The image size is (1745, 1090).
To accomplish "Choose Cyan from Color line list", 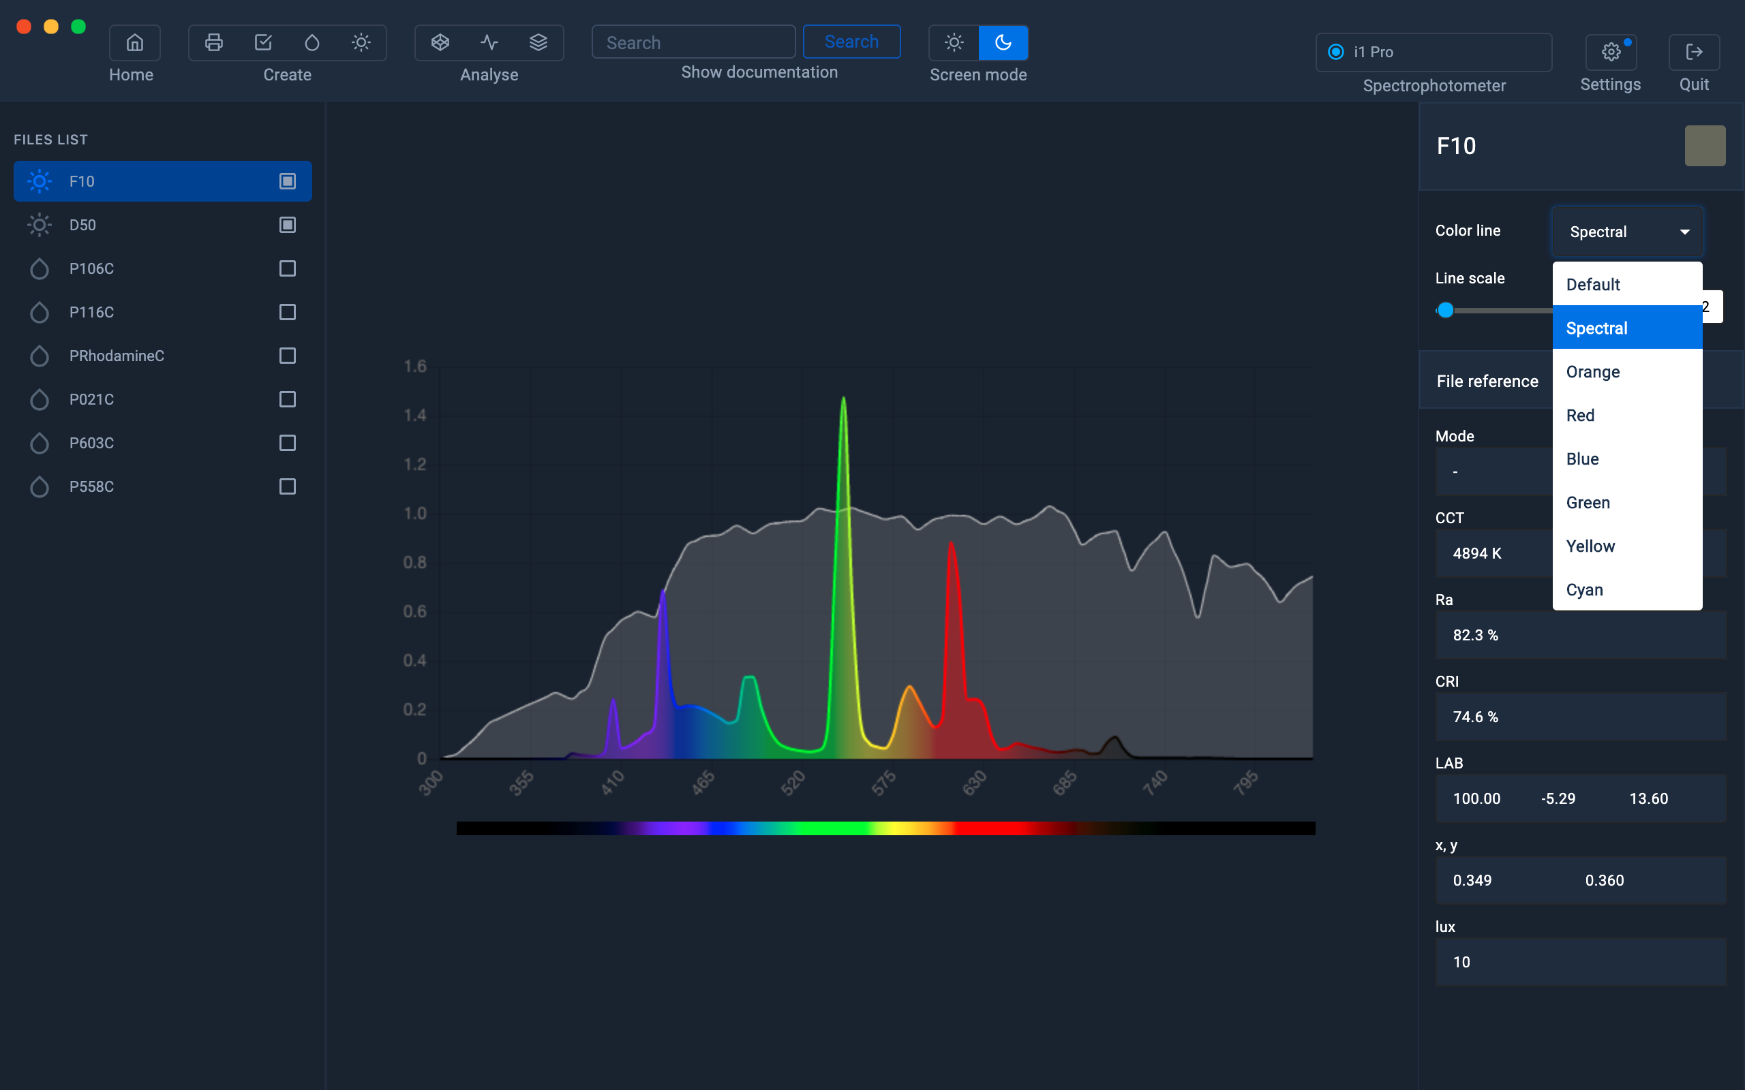I will pyautogui.click(x=1628, y=590).
